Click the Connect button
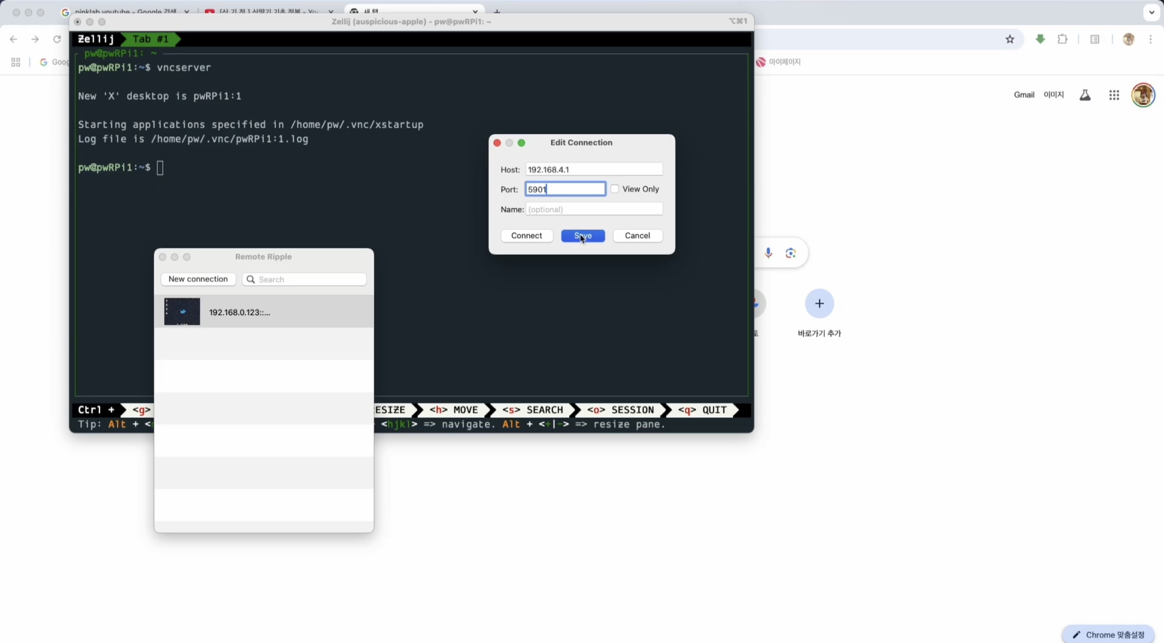Image resolution: width=1164 pixels, height=643 pixels. coord(526,236)
